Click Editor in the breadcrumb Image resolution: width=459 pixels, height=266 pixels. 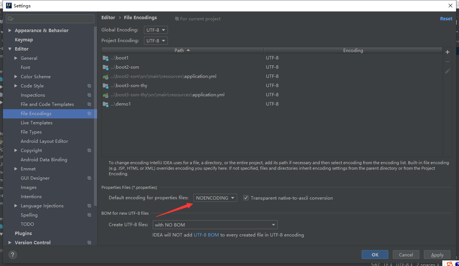(108, 17)
